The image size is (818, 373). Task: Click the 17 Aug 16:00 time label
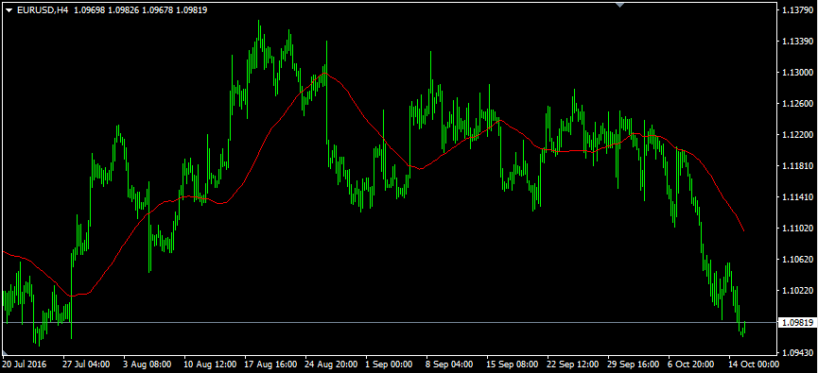[270, 365]
